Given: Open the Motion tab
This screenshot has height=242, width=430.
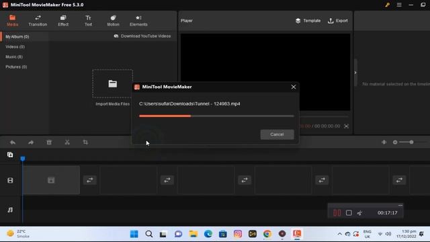Looking at the screenshot, I should pyautogui.click(x=113, y=21).
